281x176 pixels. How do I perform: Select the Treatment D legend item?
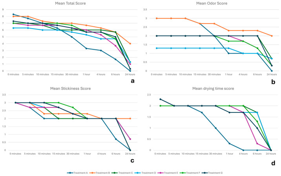click(x=145, y=173)
